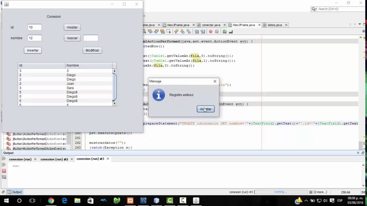Open the editor tabs dropdown list arrow
Screen dimensions: 367x206
[360, 25]
